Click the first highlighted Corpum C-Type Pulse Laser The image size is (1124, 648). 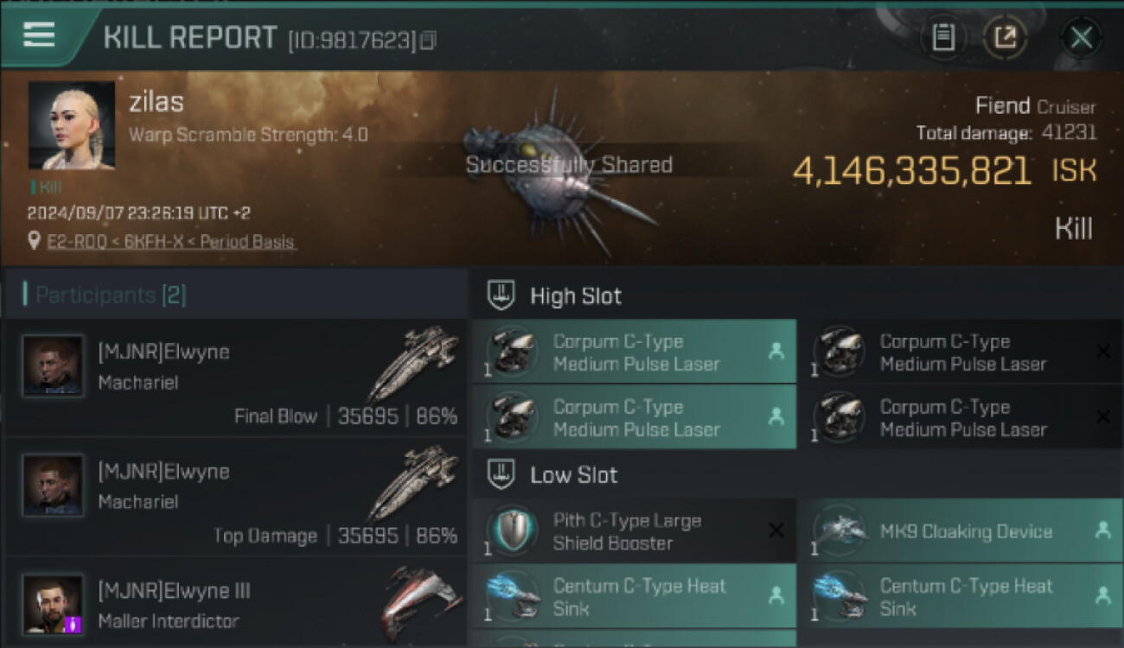point(634,353)
